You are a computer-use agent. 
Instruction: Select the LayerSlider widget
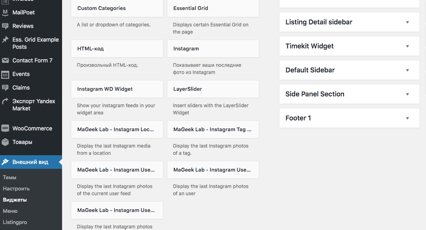click(213, 89)
